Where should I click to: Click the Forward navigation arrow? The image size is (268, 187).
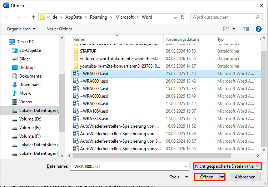click(x=18, y=17)
